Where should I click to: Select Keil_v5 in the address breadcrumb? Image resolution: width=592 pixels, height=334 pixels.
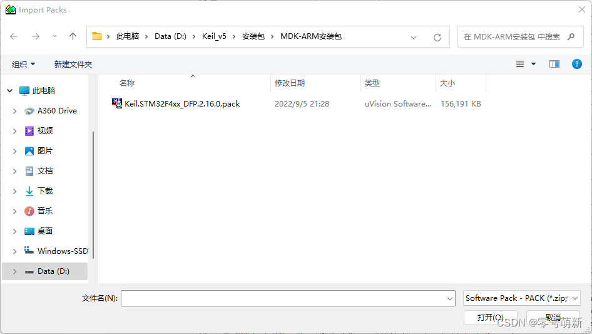click(x=214, y=36)
